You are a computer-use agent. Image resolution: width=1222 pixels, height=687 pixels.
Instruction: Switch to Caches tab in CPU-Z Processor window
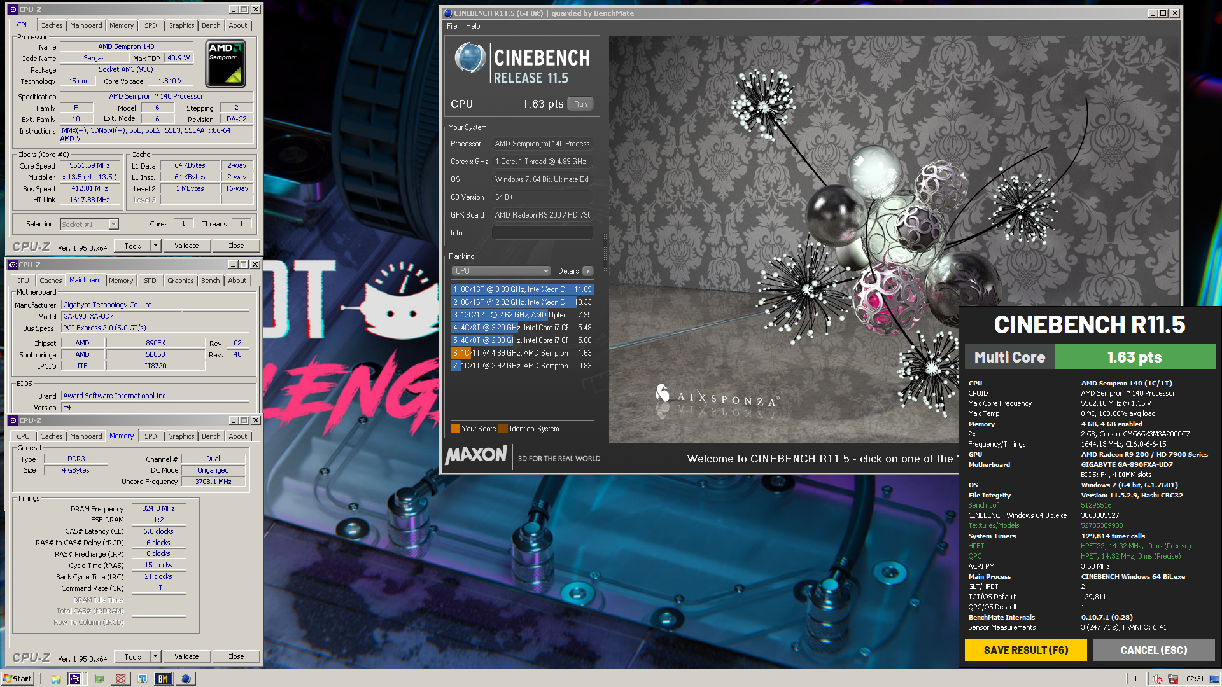[x=52, y=25]
